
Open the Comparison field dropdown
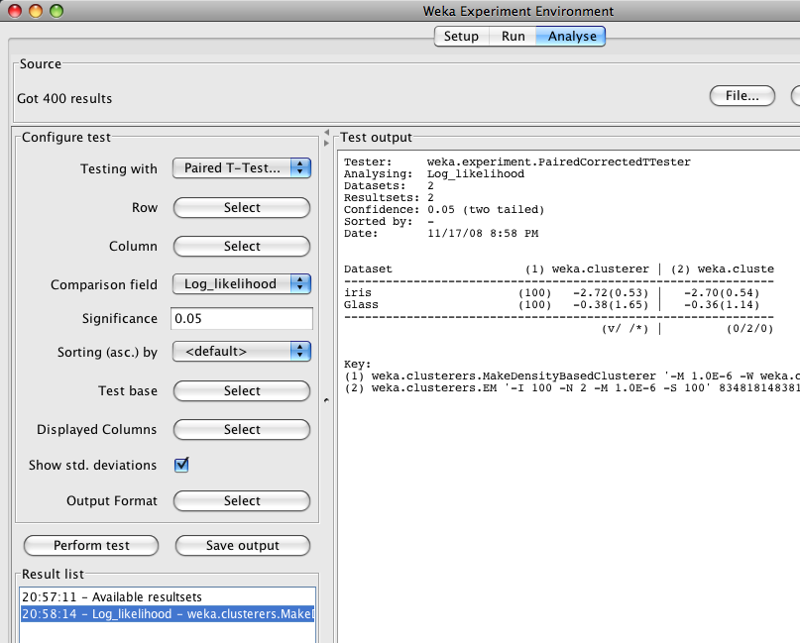(x=241, y=284)
